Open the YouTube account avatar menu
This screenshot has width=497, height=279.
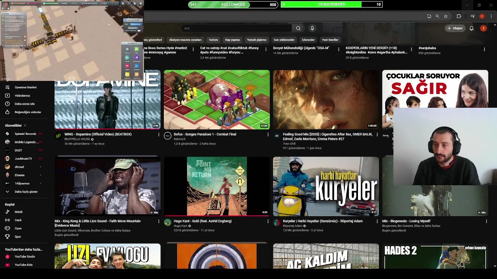pos(483,28)
